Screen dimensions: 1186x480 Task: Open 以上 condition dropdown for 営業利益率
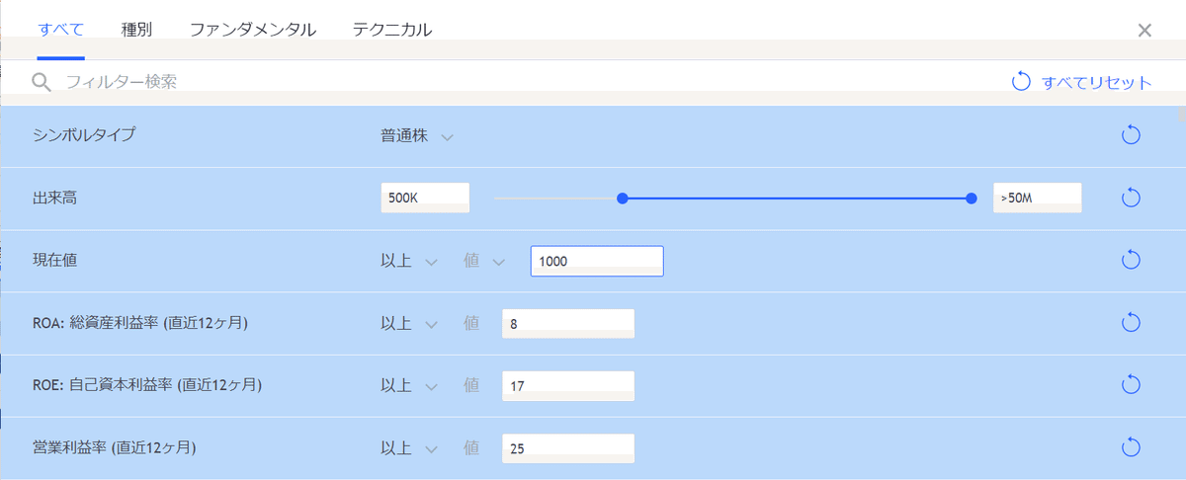[408, 448]
